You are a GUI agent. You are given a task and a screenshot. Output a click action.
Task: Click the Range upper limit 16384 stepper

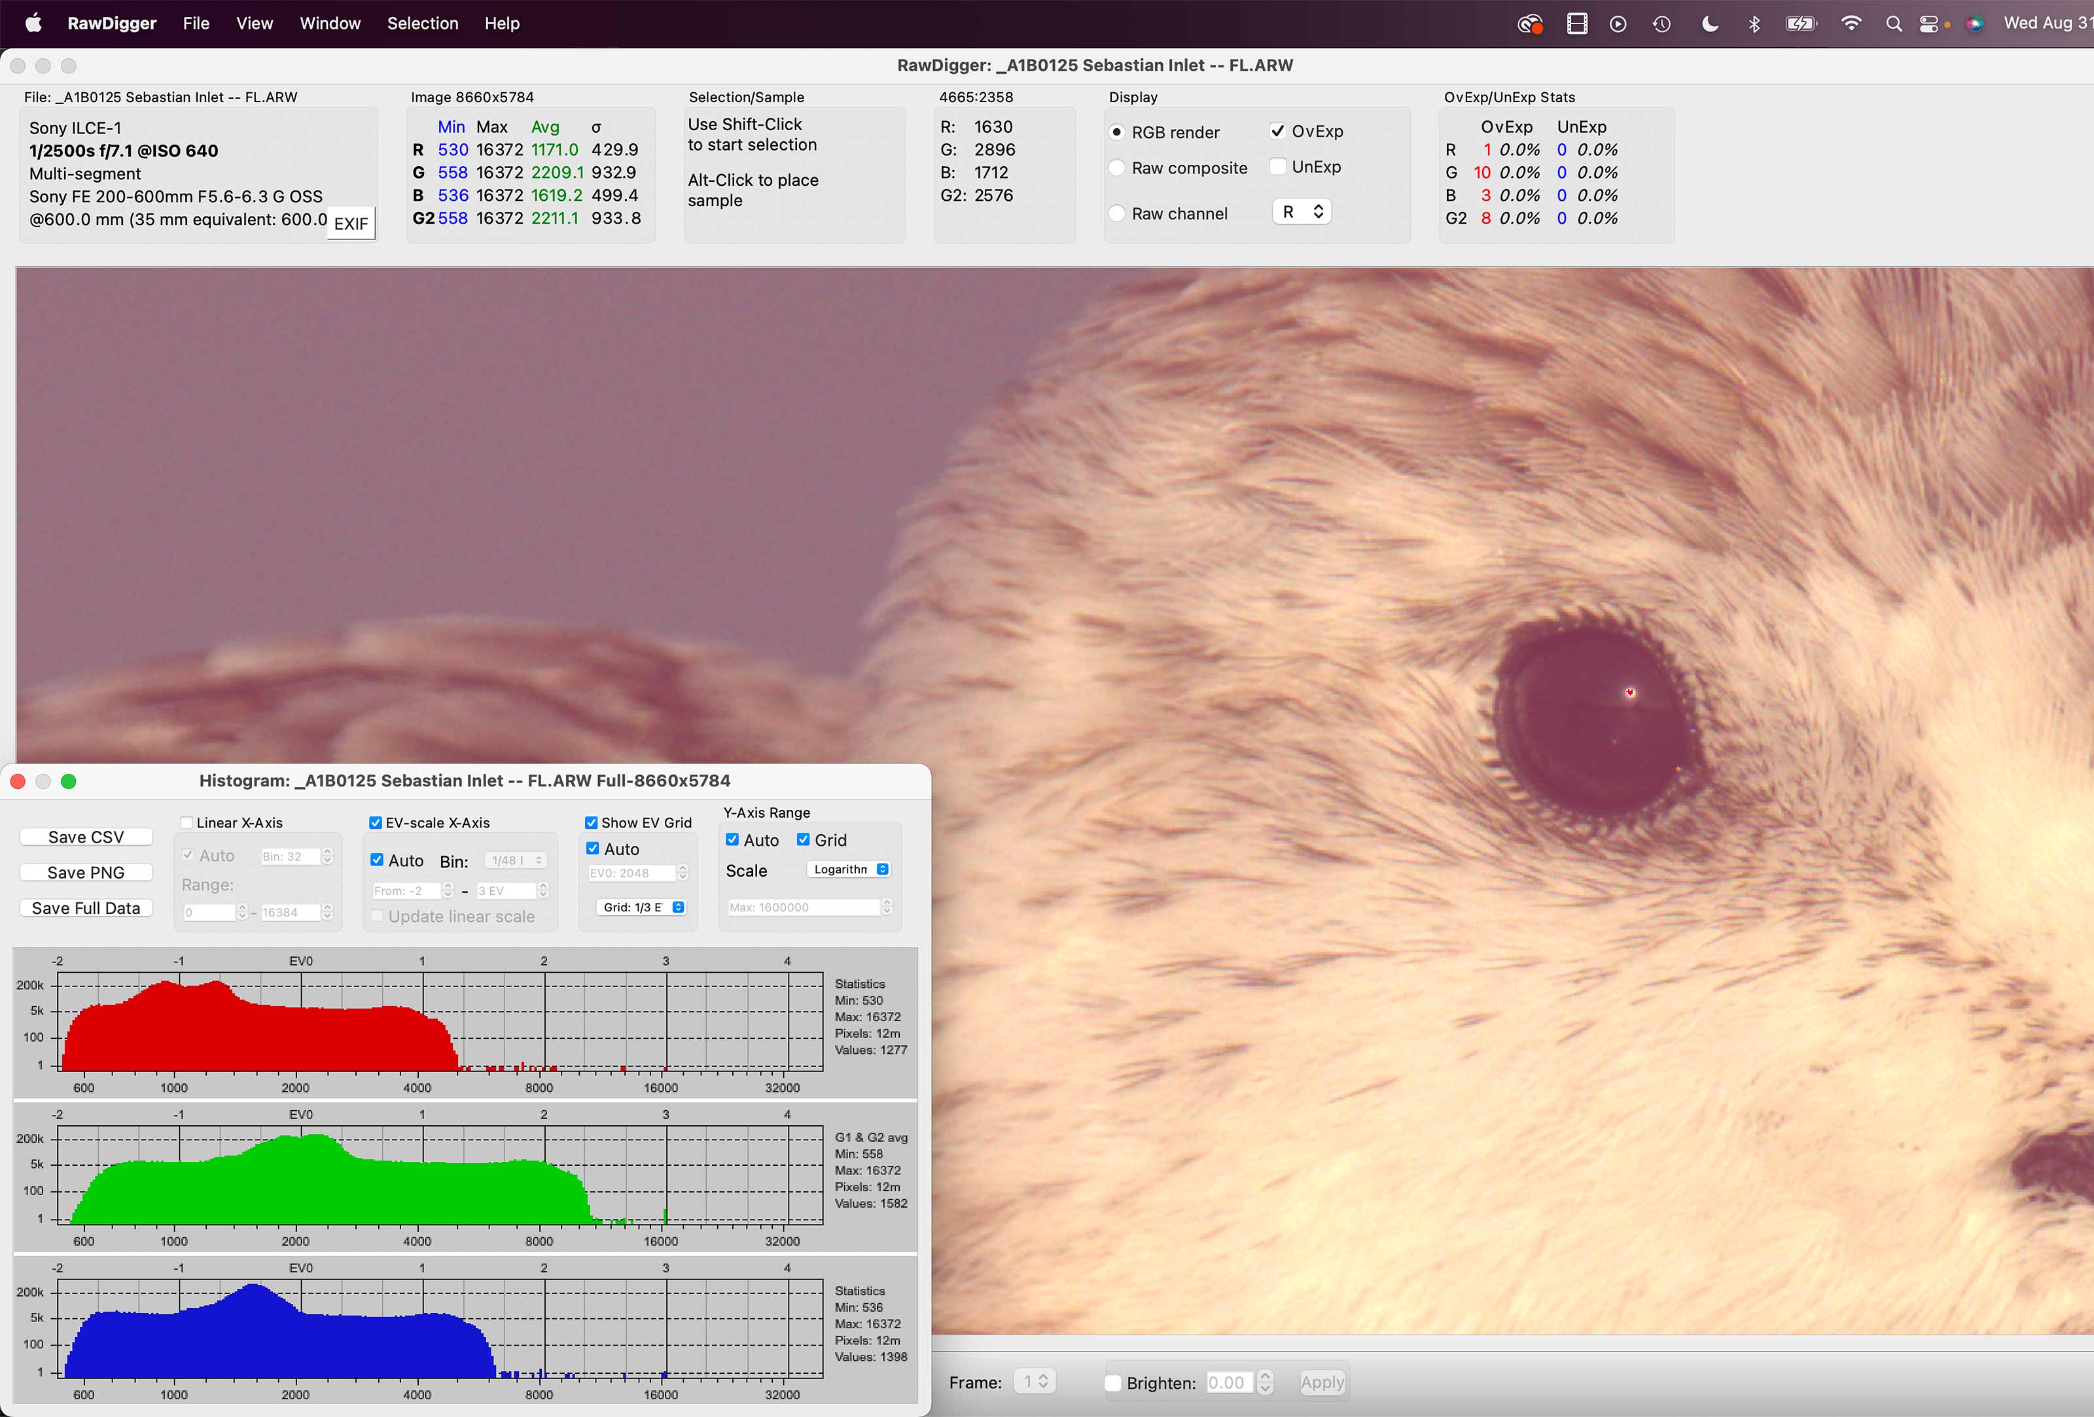328,913
